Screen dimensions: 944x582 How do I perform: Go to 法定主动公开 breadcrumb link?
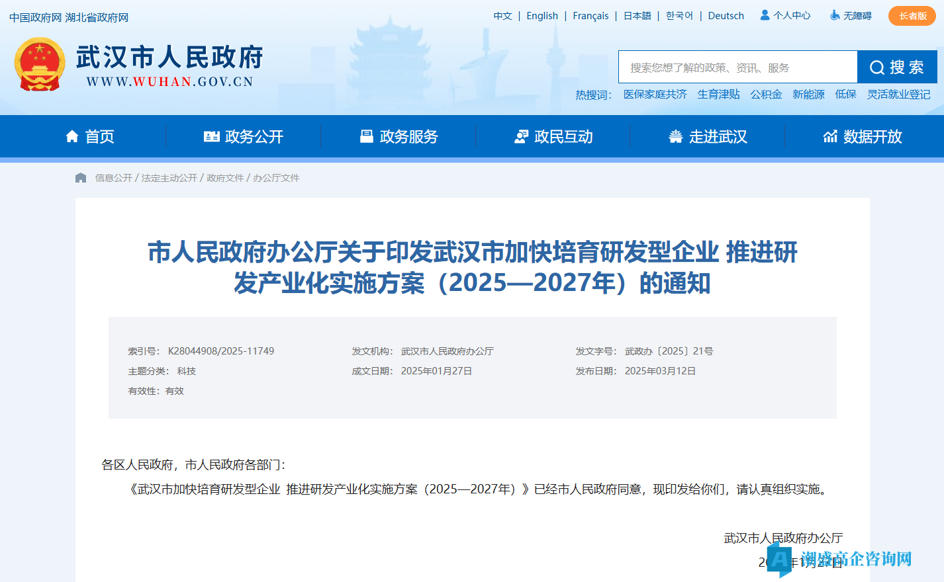169,178
